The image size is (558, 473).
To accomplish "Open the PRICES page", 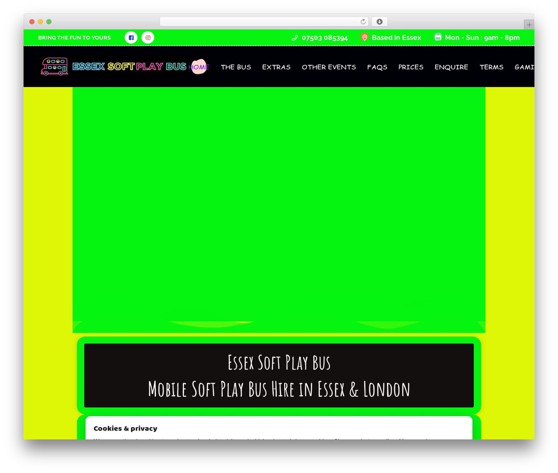I will tap(411, 67).
